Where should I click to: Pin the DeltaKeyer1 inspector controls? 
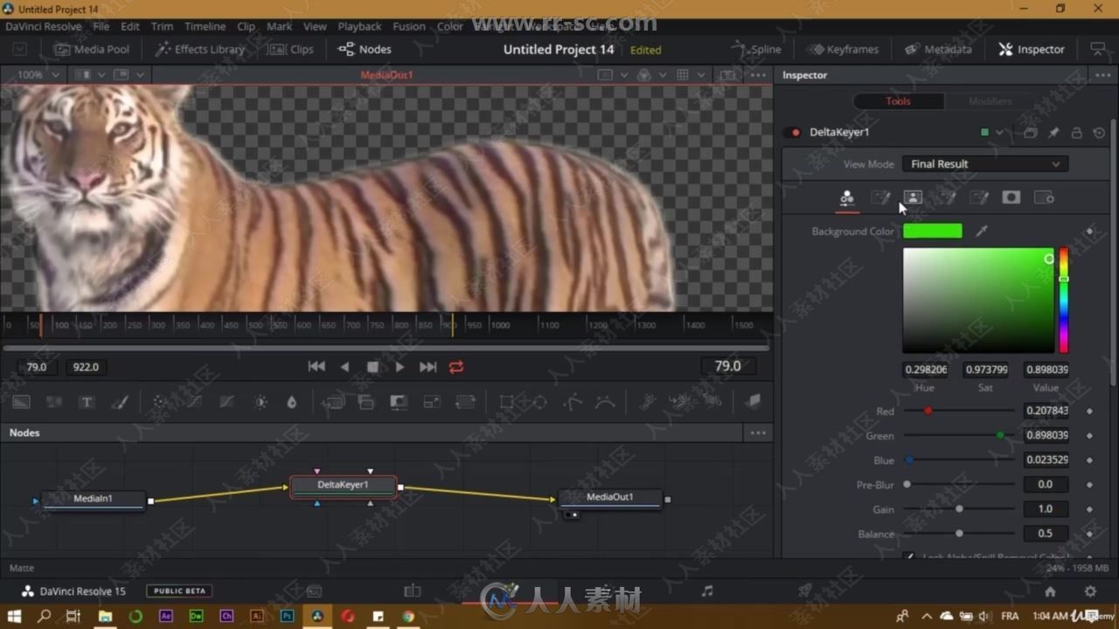1053,133
